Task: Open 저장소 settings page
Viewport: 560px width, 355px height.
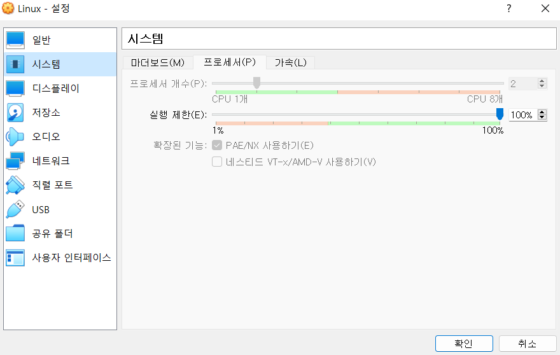Action: pos(60,113)
